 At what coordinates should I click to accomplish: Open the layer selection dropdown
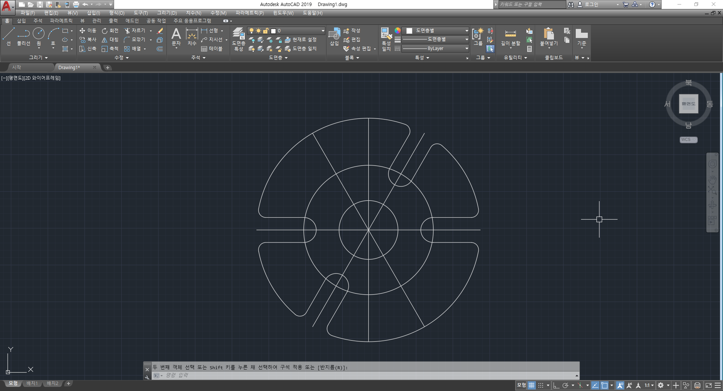pyautogui.click(x=286, y=31)
